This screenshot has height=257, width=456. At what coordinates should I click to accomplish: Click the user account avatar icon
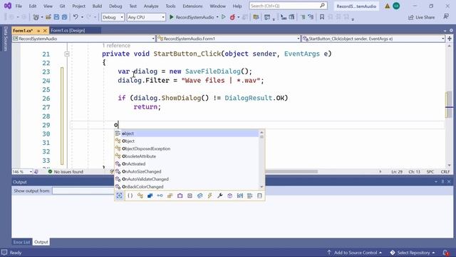396,6
